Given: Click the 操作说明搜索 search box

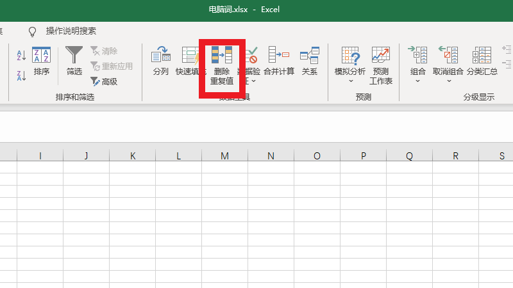Looking at the screenshot, I should coord(71,31).
